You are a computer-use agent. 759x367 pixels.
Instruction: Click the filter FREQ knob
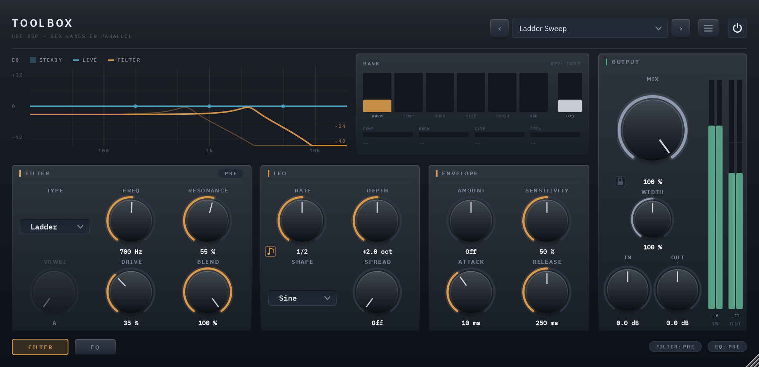(x=131, y=220)
